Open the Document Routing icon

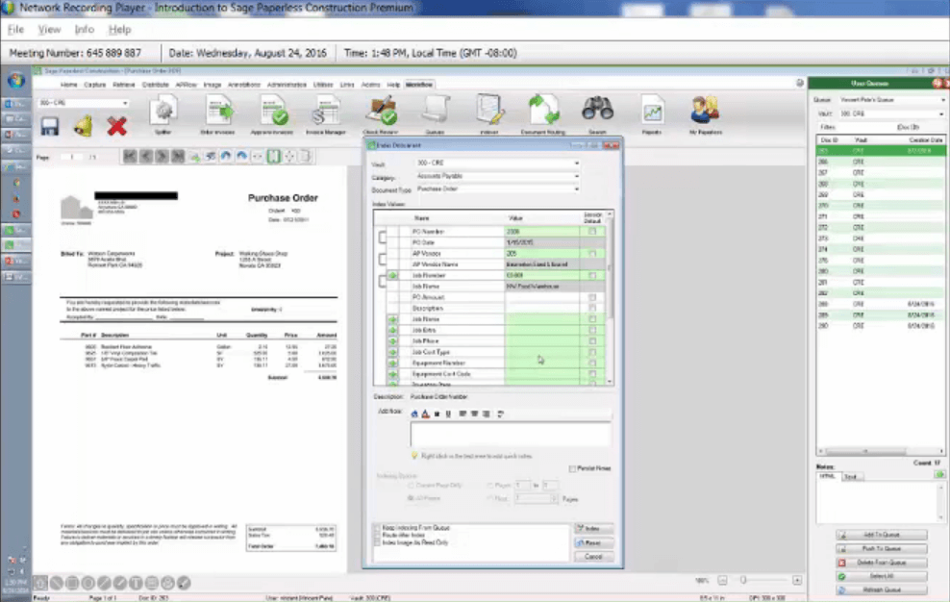click(543, 114)
